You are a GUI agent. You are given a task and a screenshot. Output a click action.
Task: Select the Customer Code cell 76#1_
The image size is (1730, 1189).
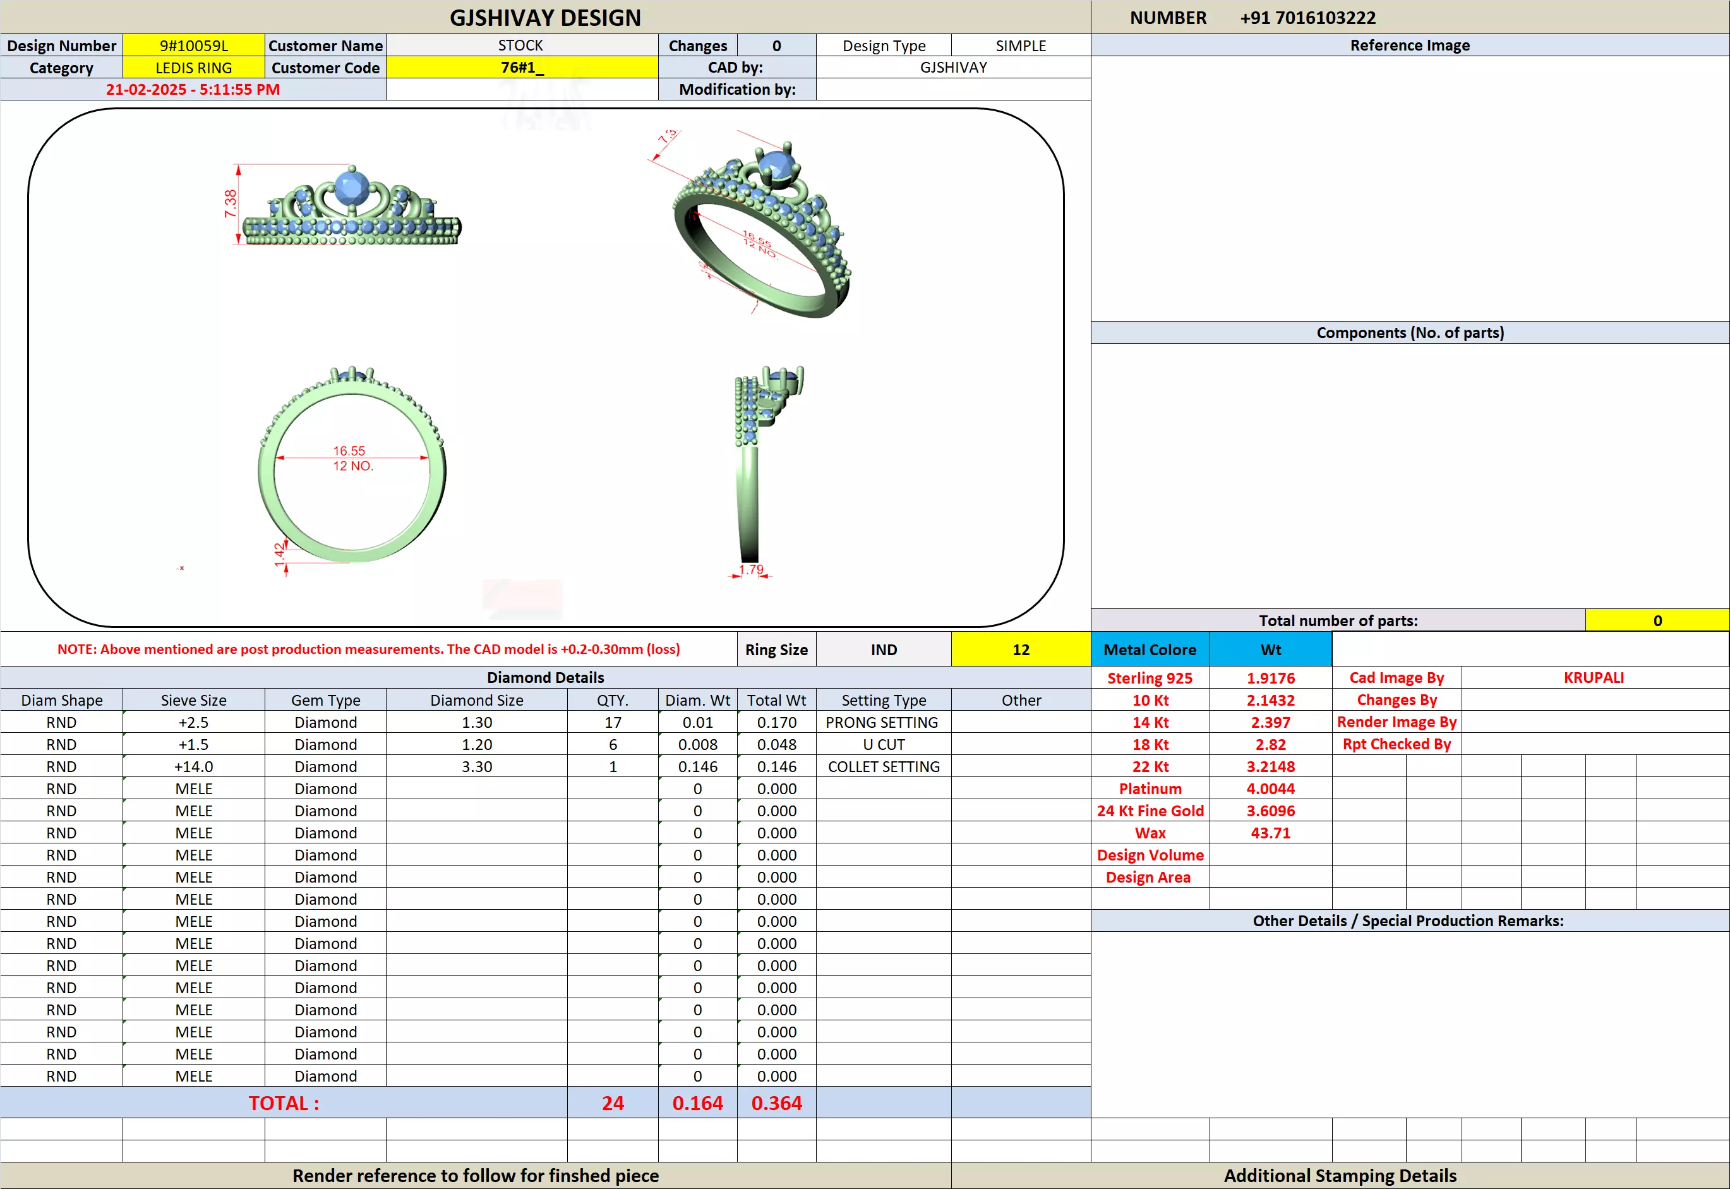[521, 68]
